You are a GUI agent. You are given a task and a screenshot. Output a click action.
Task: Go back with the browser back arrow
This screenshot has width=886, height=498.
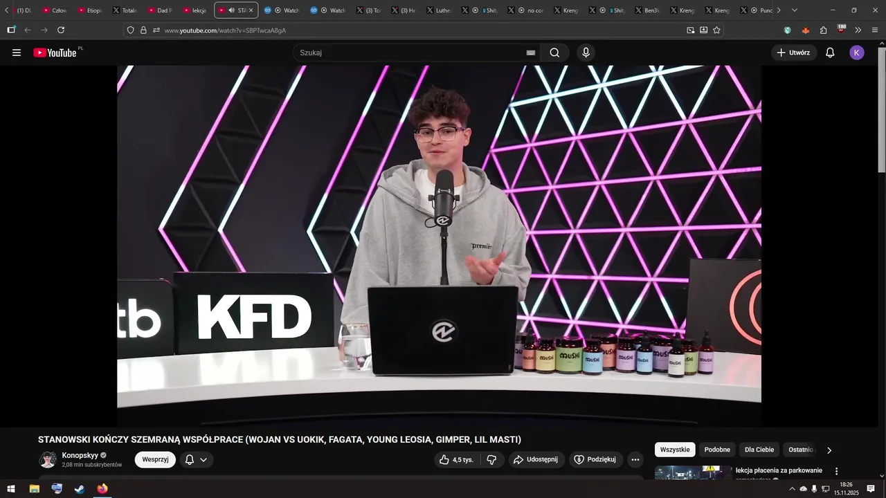[28, 30]
